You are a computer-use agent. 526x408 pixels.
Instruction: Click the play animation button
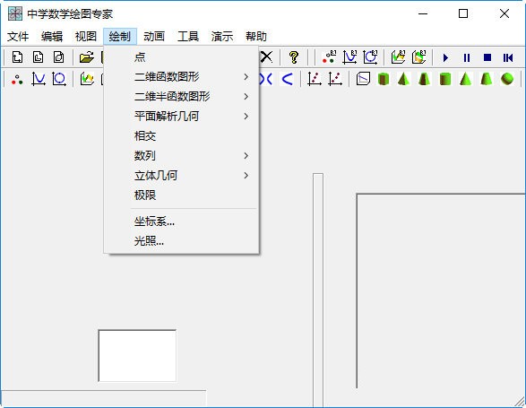click(x=446, y=57)
